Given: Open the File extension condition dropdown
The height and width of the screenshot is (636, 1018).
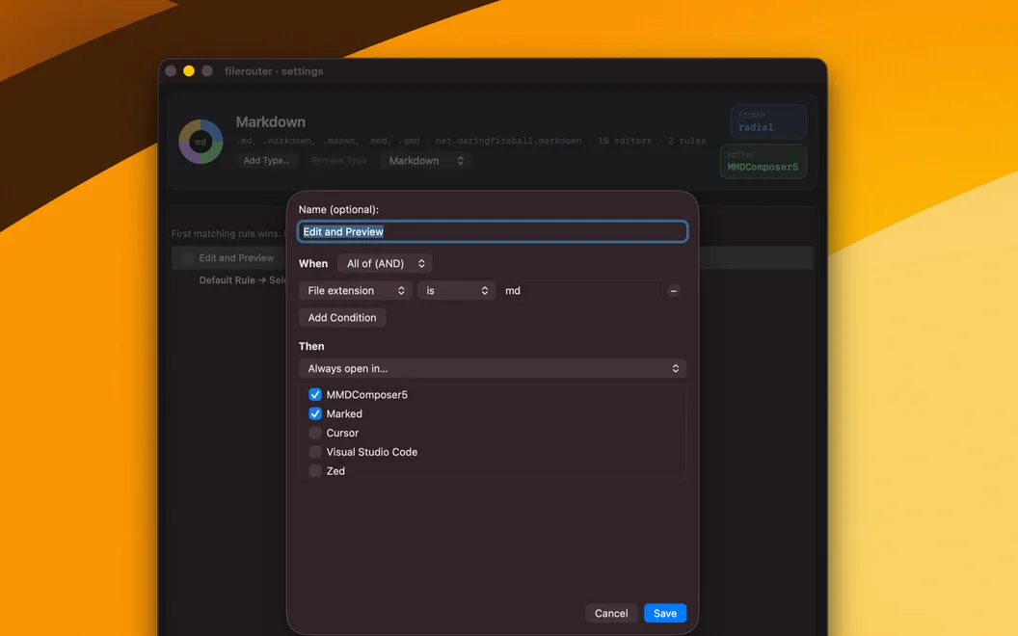Looking at the screenshot, I should pyautogui.click(x=355, y=291).
